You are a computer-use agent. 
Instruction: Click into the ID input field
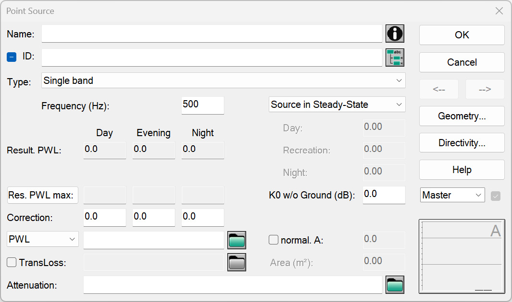point(212,58)
